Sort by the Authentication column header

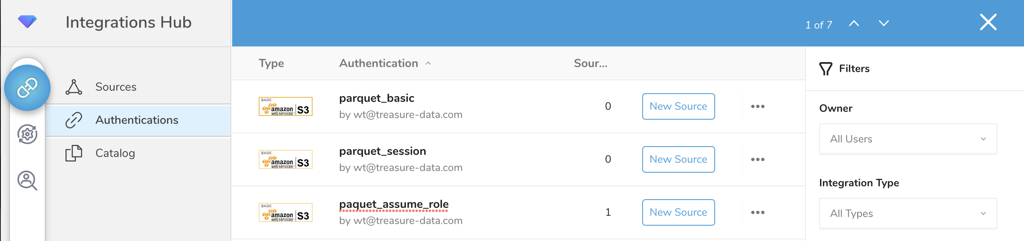pyautogui.click(x=379, y=63)
